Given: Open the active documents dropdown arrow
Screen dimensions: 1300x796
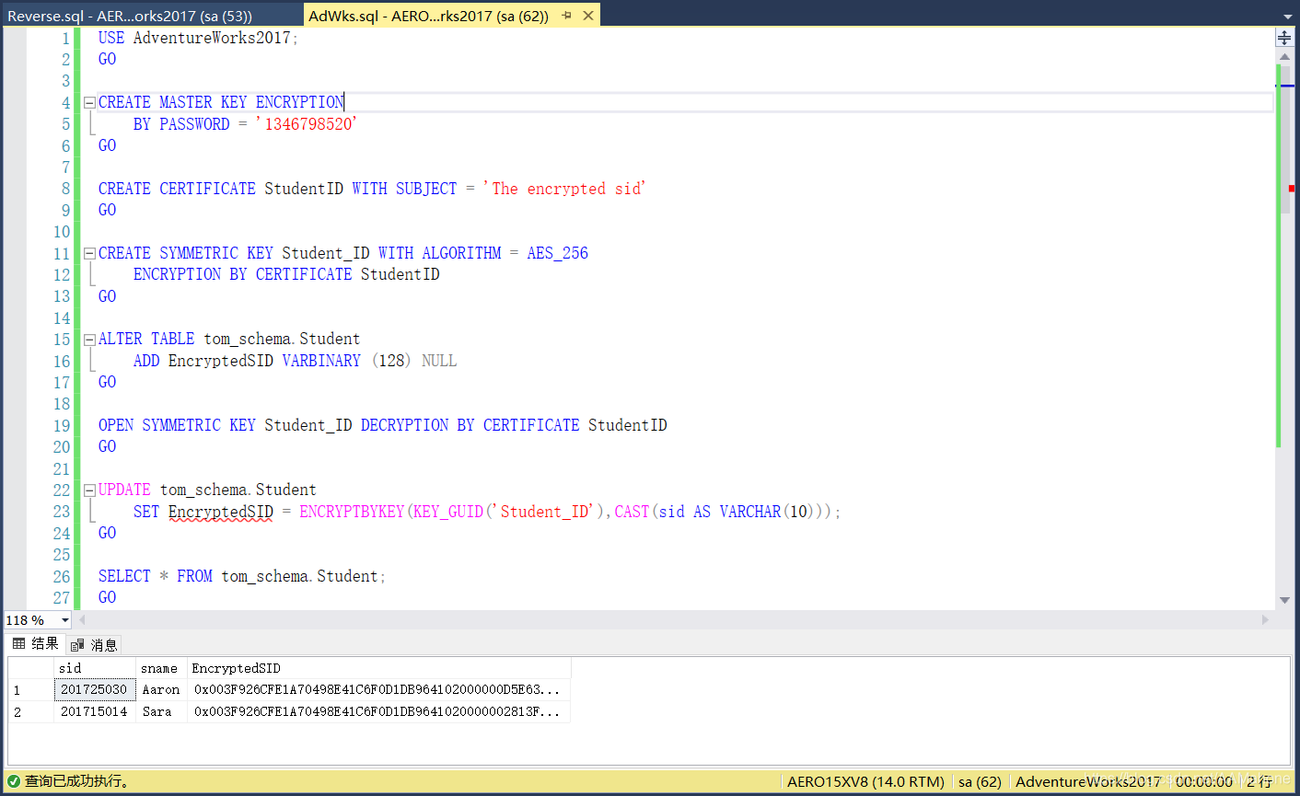Looking at the screenshot, I should 1287,16.
